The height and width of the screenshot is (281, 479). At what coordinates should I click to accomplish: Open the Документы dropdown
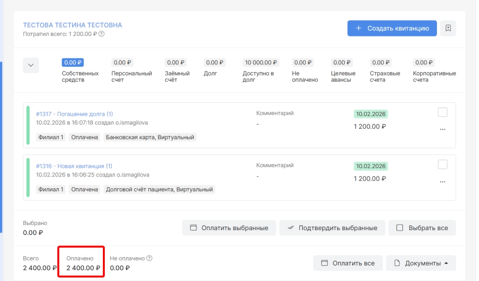pyautogui.click(x=421, y=263)
